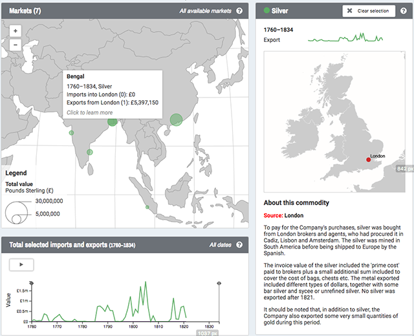The height and width of the screenshot is (336, 414).
Task: Click the red London dot on UK map
Action: (x=368, y=160)
